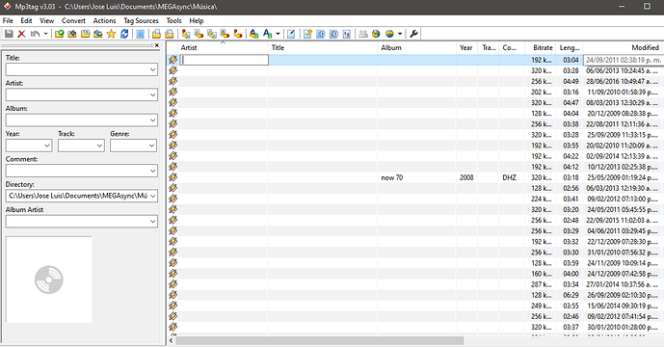Select the row modified 28/06/2016 10:49:47

point(415,81)
